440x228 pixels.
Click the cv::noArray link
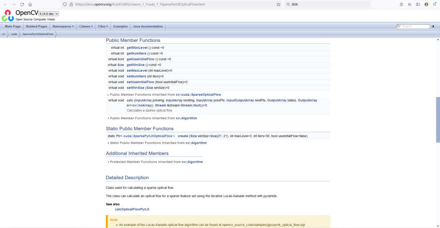click(142, 105)
